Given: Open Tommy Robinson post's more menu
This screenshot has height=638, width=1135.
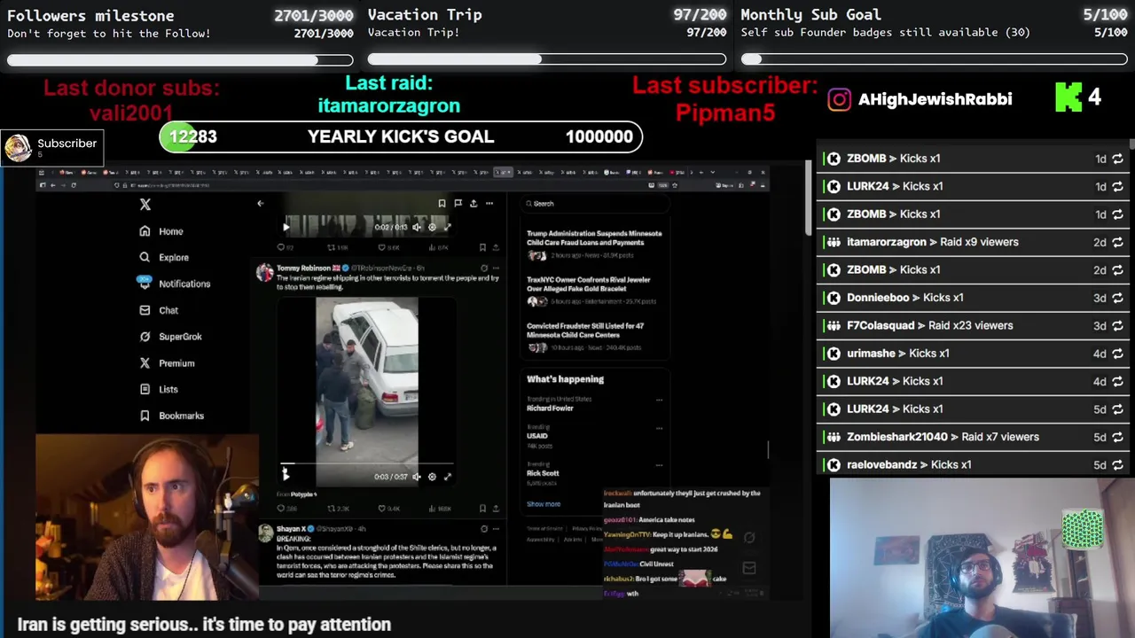Looking at the screenshot, I should (496, 268).
